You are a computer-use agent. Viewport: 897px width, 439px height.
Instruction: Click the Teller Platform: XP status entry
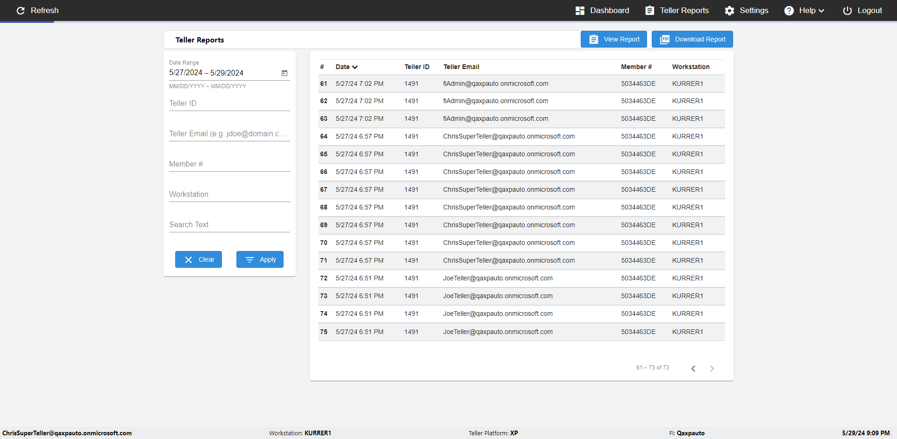pyautogui.click(x=493, y=433)
